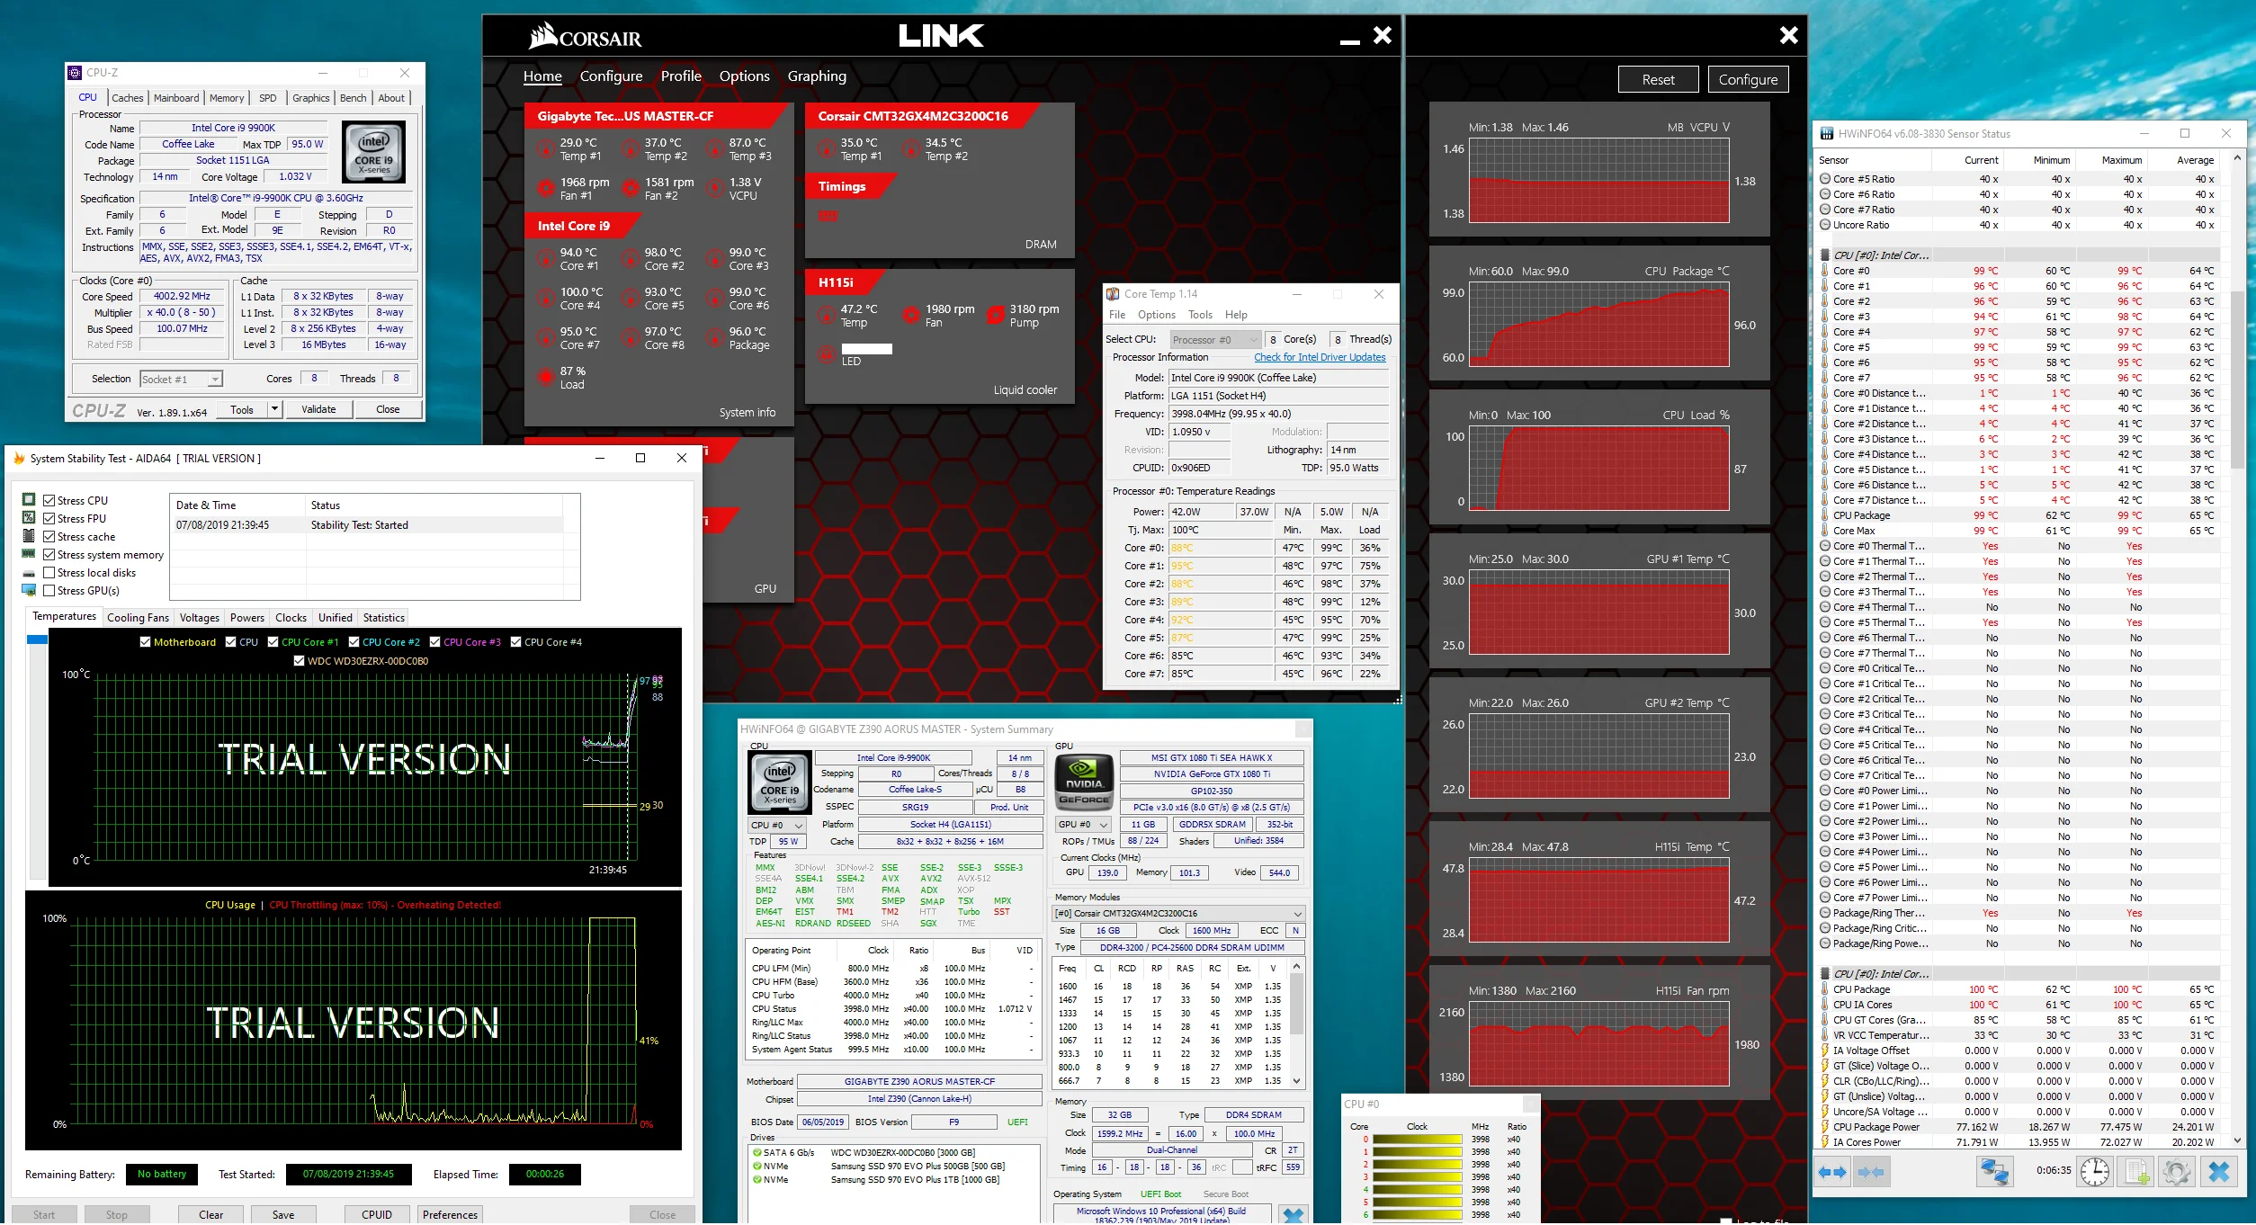Open the Processor #0 dropdown in Core Temp
This screenshot has height=1225, width=2256.
point(1215,340)
